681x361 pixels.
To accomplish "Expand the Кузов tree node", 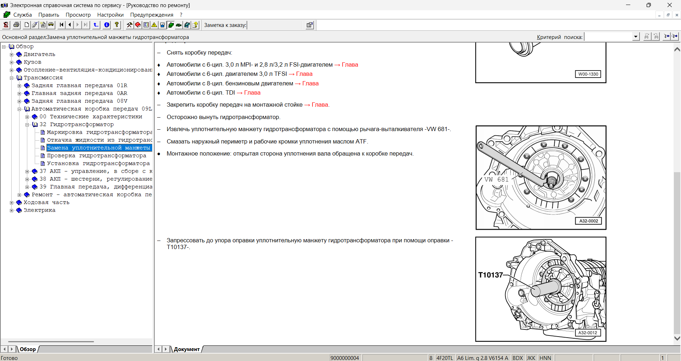I will pos(12,62).
